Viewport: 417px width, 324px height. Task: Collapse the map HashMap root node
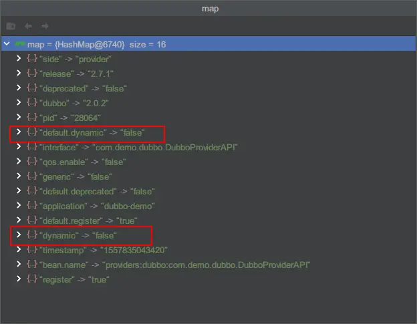click(x=7, y=43)
